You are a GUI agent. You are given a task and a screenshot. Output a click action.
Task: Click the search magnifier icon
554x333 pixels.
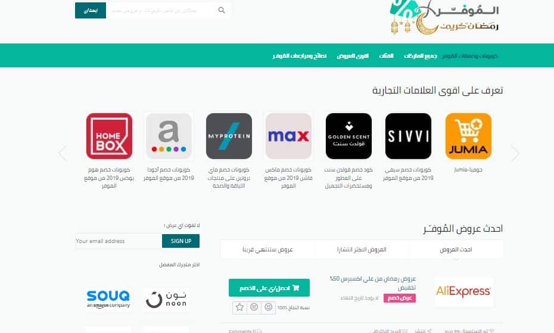click(x=222, y=10)
